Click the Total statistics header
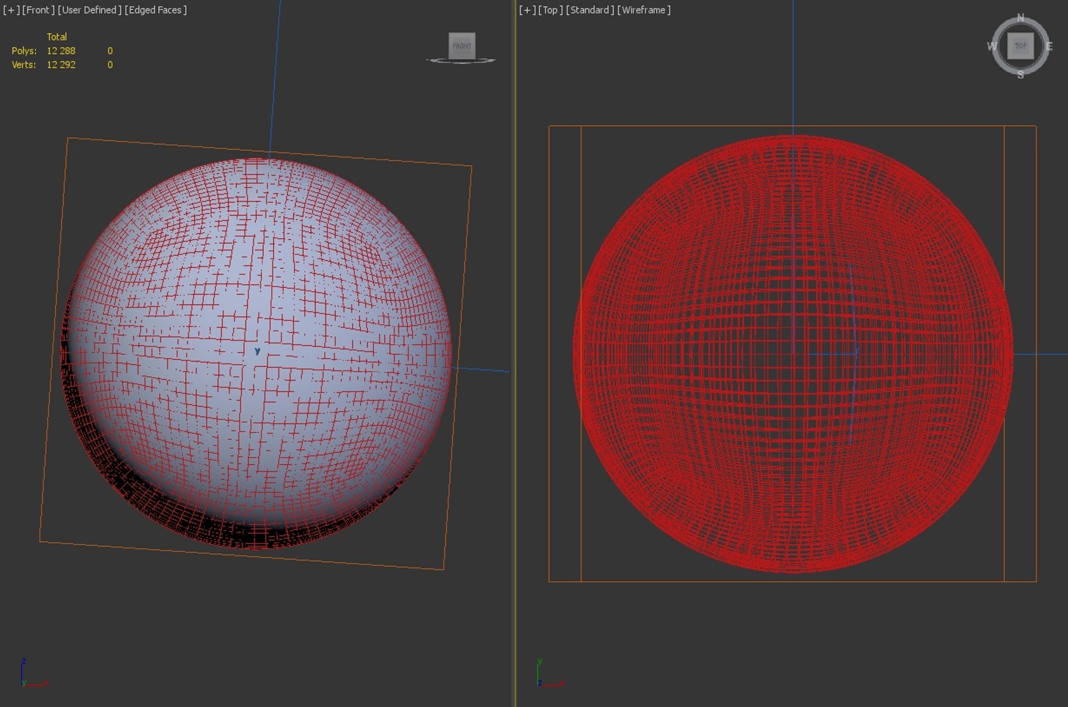Image resolution: width=1068 pixels, height=707 pixels. tap(57, 37)
